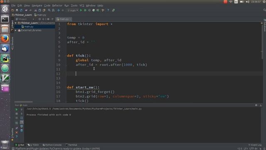
Task: Open the Terminal tool window tab
Action: [71, 145]
